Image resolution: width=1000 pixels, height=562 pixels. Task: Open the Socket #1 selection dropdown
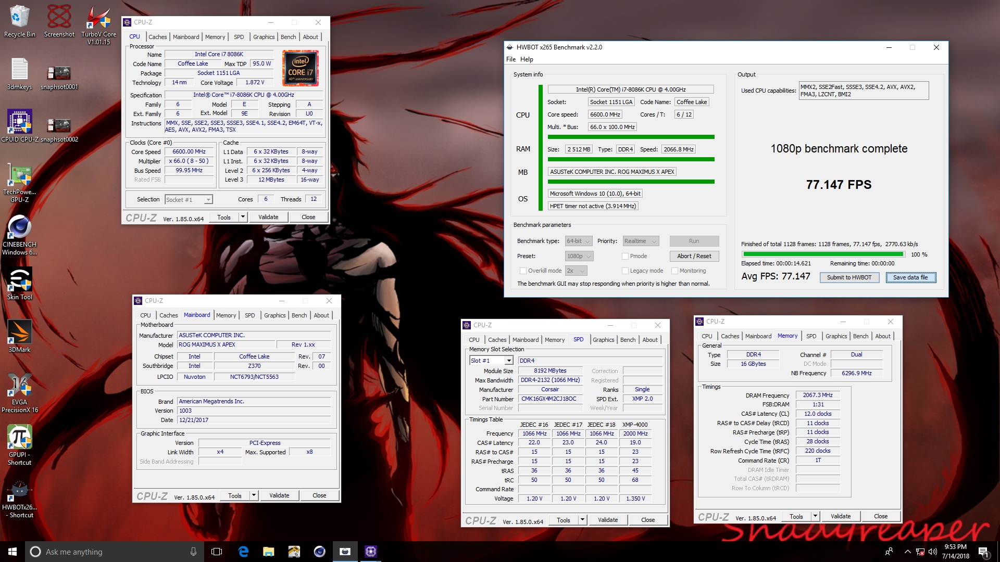[x=189, y=199]
